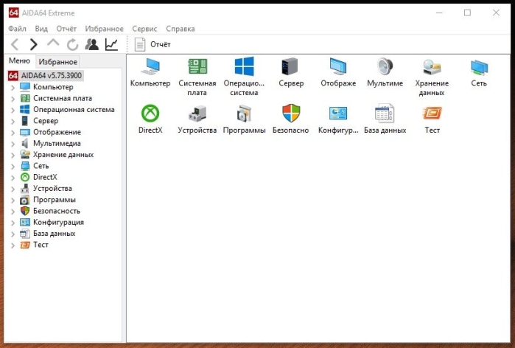Click the Forward arrow in the toolbar
515x348 pixels.
pos(33,44)
